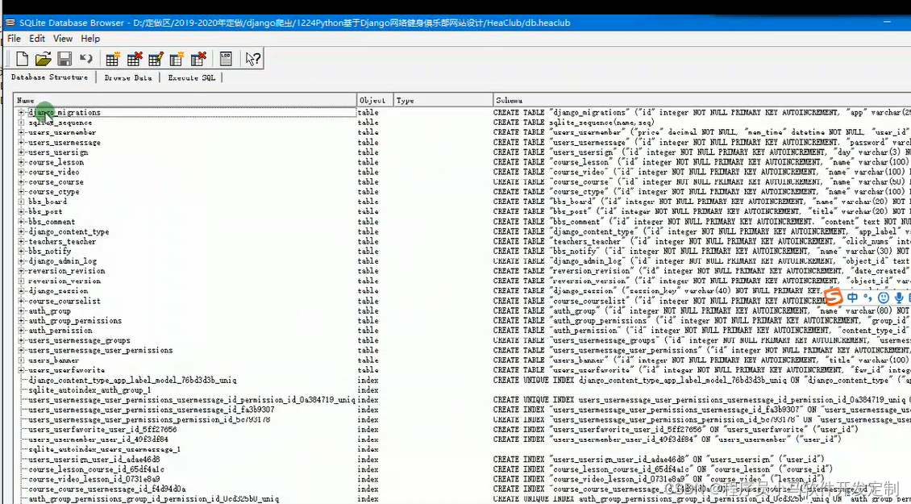This screenshot has width=911, height=504.
Task: Select the users_usermember_user_id_49f3df84 index row
Action: click(x=463, y=439)
